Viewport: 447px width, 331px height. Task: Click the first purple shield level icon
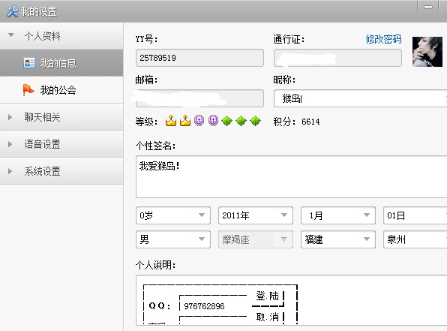tap(199, 121)
